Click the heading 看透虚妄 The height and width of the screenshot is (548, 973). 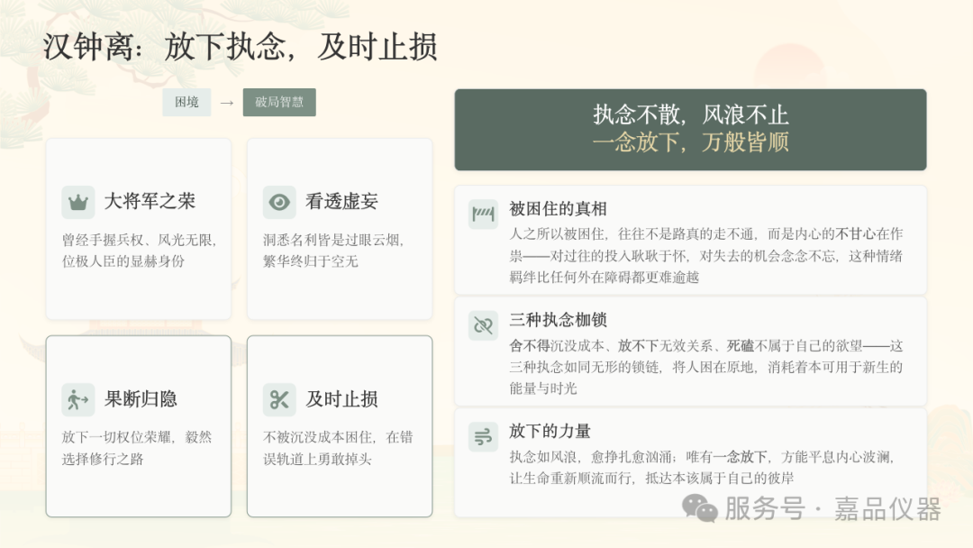pyautogui.click(x=341, y=201)
